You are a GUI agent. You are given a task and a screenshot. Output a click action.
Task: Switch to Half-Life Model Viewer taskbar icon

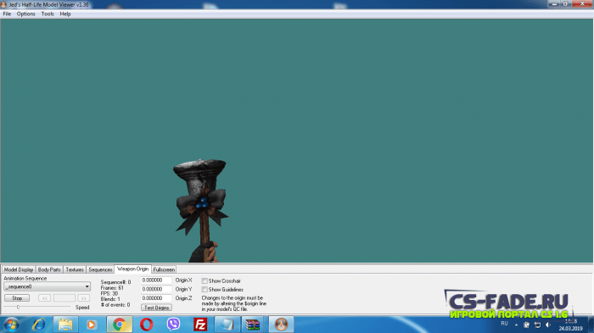tap(281, 325)
